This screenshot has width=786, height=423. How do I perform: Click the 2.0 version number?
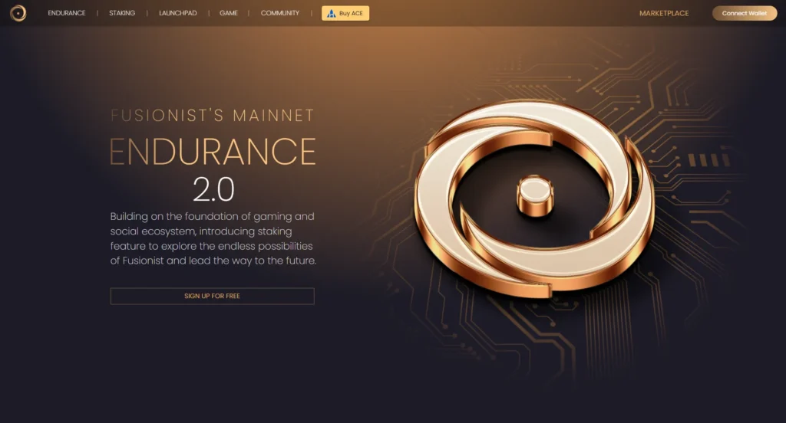213,189
